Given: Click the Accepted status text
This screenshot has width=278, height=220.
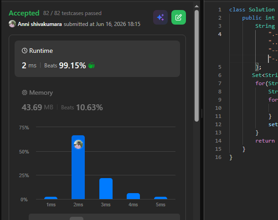Looking at the screenshot, I should click(x=24, y=13).
